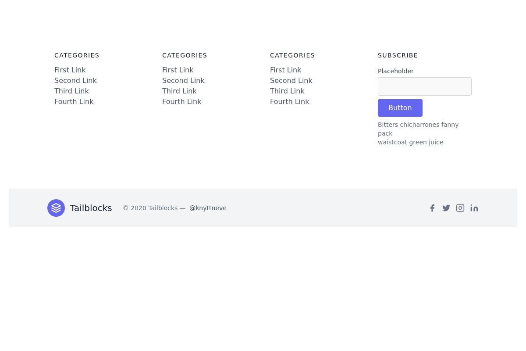Viewport: 526px width, 351px height.
Task: Click the Tailblocks layered logo icon
Action: click(x=56, y=208)
